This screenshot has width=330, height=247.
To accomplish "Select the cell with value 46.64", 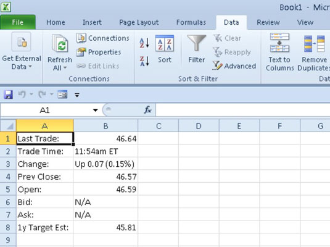I will 105,138.
